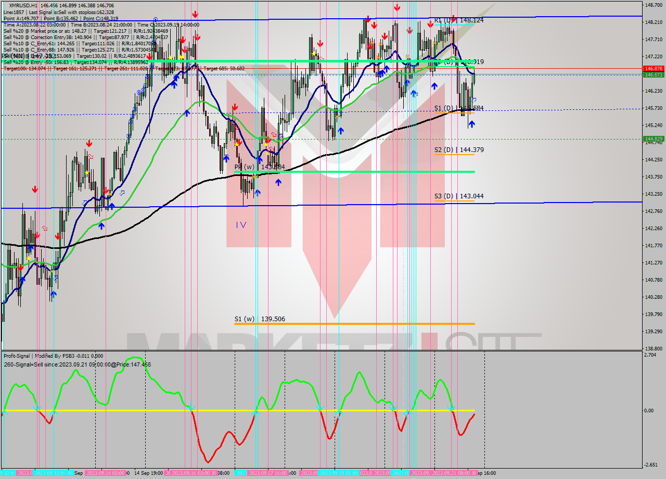Select the blue 'I V' wave label
Image resolution: width=666 pixels, height=479 pixels.
[241, 225]
